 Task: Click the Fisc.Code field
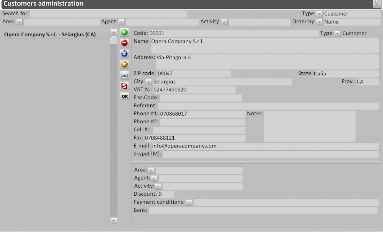[x=200, y=98]
